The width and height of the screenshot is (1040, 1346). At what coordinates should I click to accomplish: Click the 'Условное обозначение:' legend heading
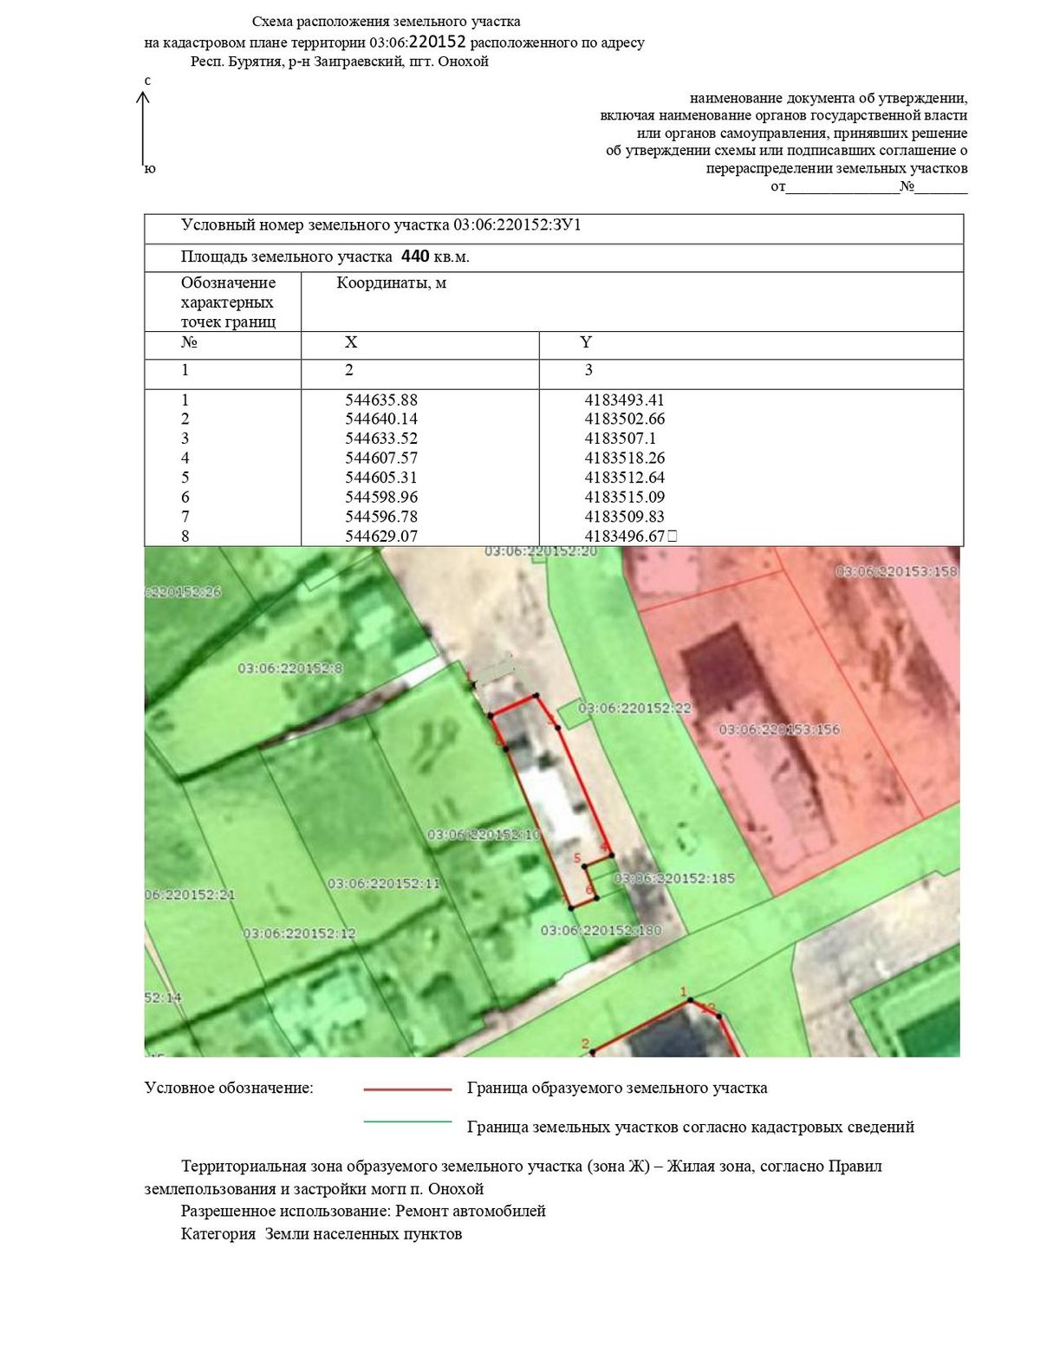tap(229, 1088)
